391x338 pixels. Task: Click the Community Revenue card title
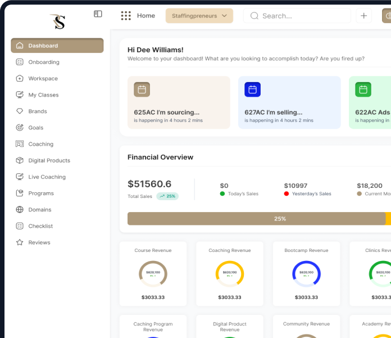307,324
